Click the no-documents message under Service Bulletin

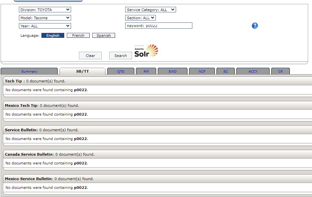[x=47, y=139]
